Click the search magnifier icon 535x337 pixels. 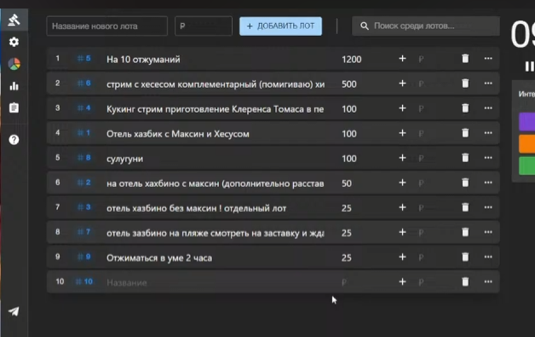[365, 26]
